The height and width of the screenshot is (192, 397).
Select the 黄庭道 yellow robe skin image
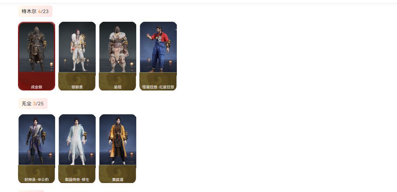click(118, 140)
